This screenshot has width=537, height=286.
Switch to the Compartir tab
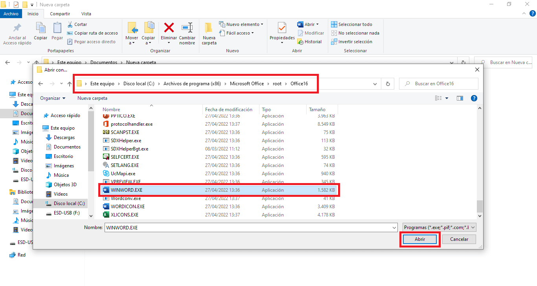click(60, 14)
